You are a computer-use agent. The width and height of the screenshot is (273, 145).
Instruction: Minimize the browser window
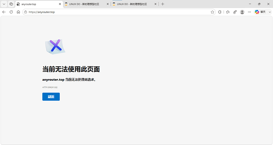click(x=250, y=4)
